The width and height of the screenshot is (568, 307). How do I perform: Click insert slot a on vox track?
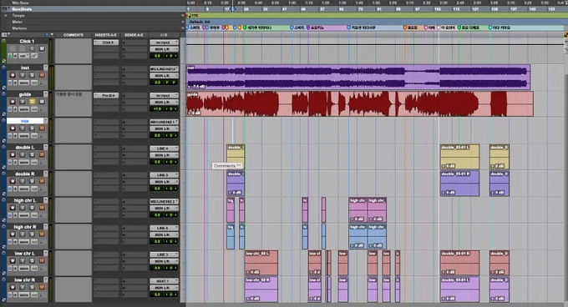(106, 122)
